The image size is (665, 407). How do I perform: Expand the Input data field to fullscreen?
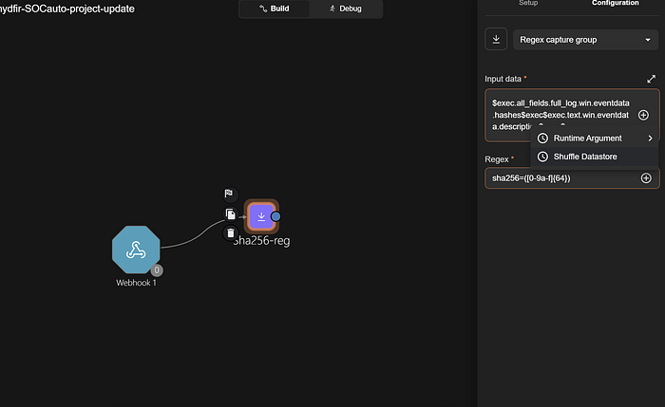[x=651, y=79]
